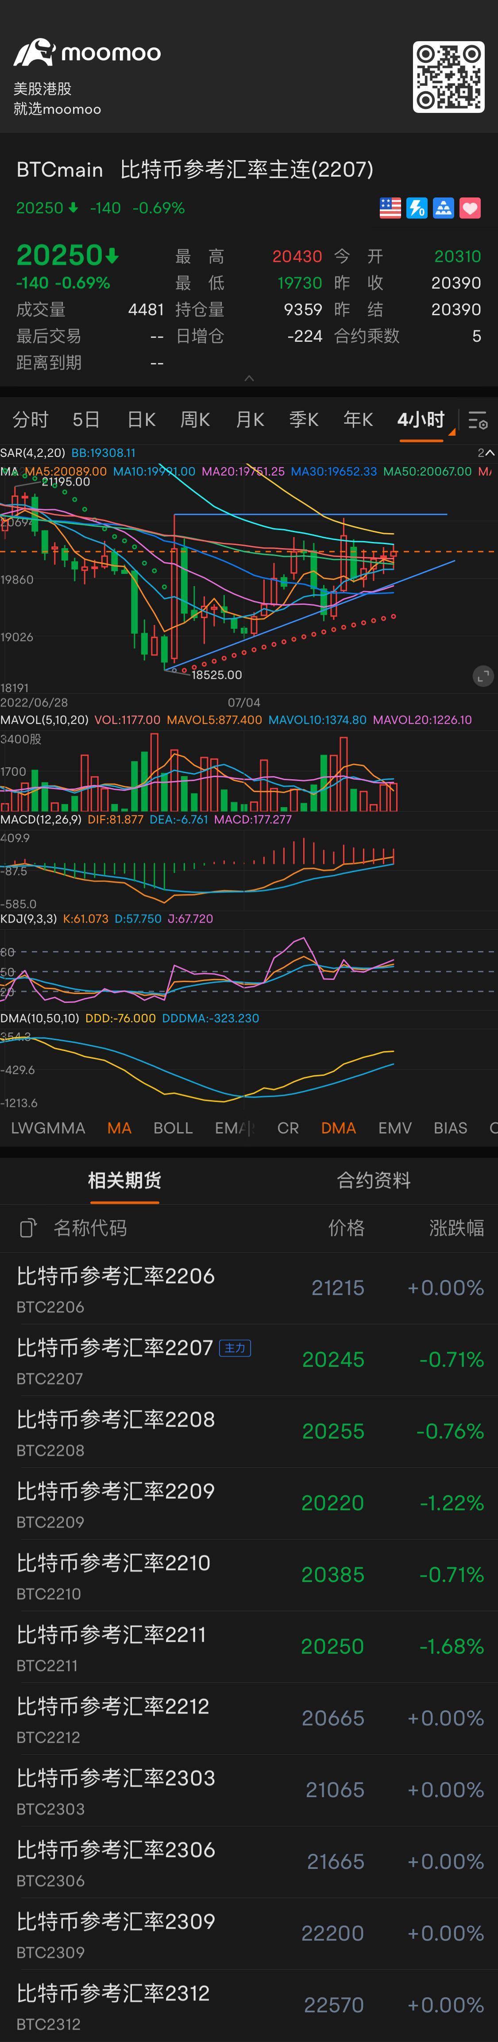The height and width of the screenshot is (2042, 498).
Task: Open 比特币参考汇率2208 contract row
Action: 249,1431
